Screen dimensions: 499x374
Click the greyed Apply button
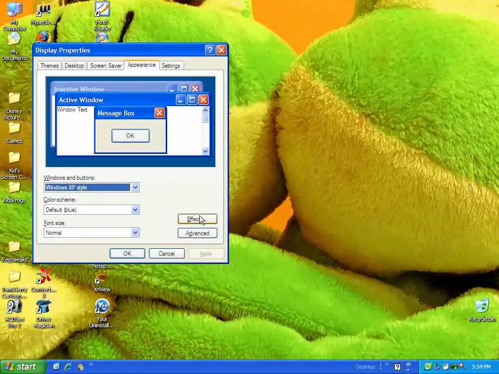coord(206,253)
